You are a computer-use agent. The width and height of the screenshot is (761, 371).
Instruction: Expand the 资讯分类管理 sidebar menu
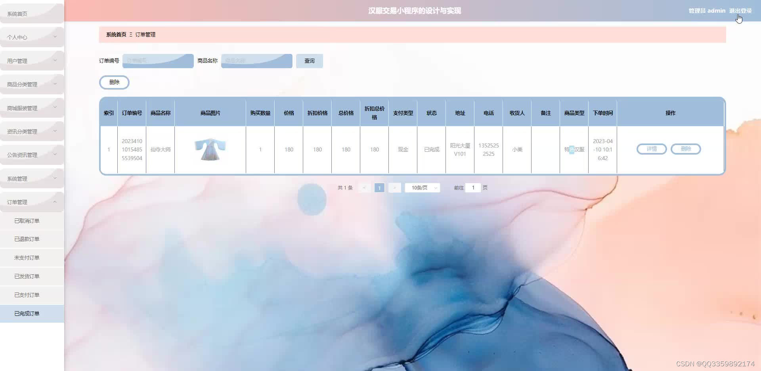(32, 131)
